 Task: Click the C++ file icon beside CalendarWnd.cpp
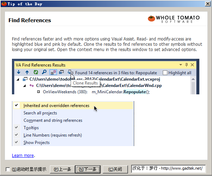coord(32,86)
